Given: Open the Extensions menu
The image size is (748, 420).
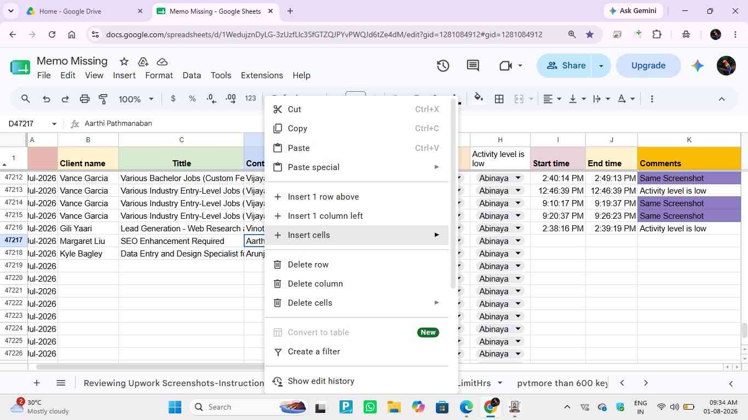Looking at the screenshot, I should 262,75.
